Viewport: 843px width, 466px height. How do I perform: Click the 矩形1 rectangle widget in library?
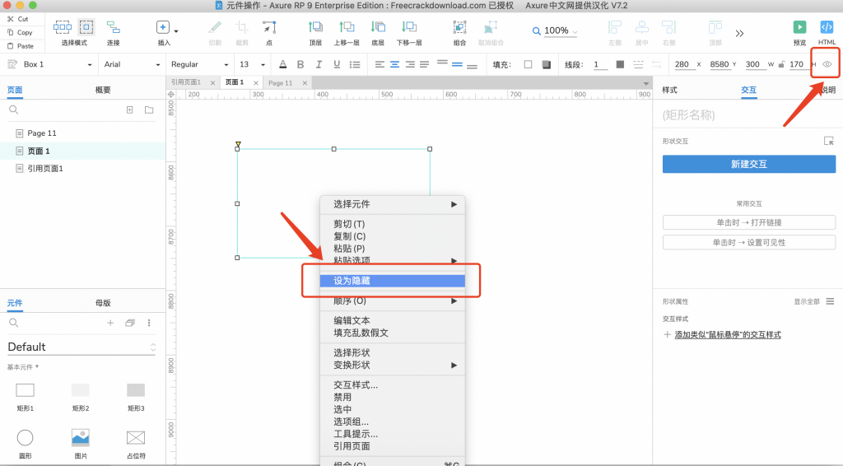26,389
